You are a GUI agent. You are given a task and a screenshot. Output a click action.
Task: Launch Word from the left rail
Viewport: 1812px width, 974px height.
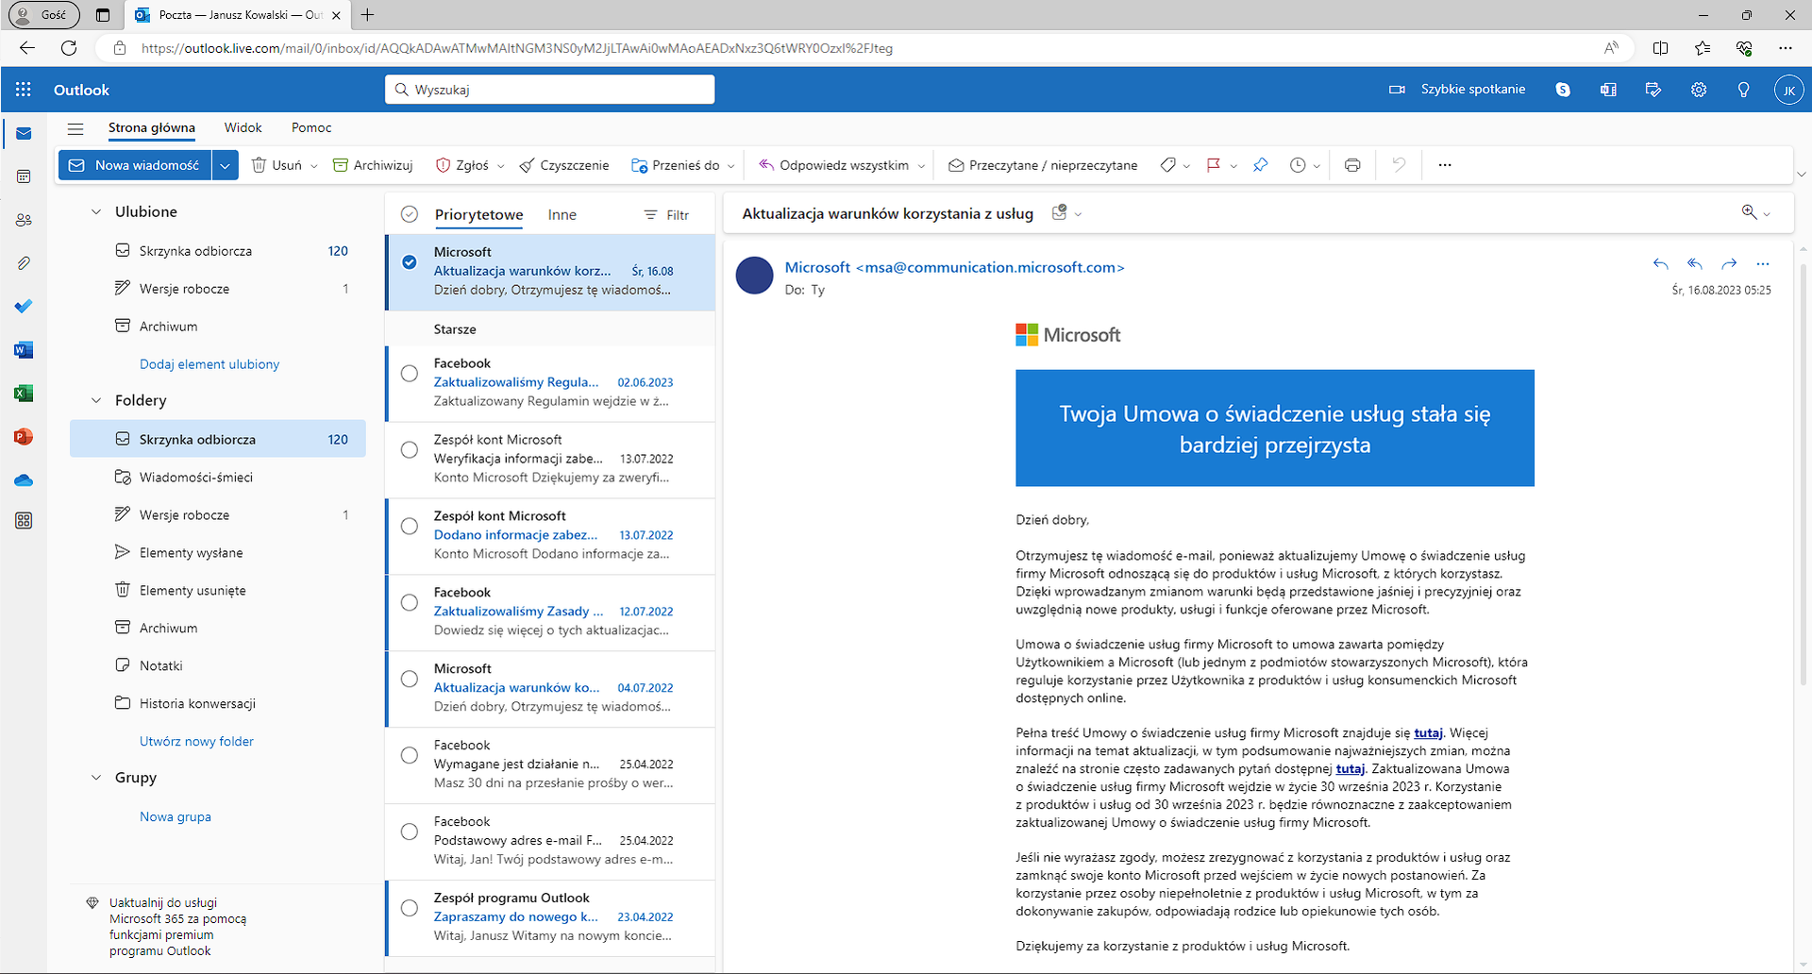click(x=24, y=350)
